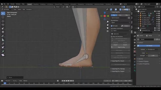Click the world Color swatch
This screenshot has width=161, height=90.
tap(153, 53)
